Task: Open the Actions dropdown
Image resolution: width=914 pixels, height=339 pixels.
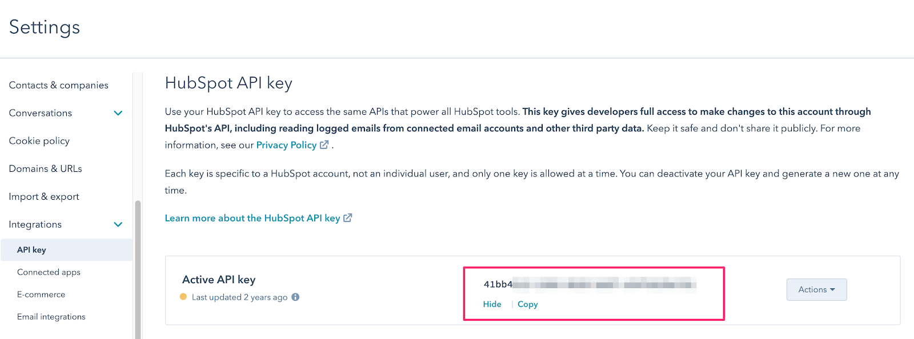Action: coord(816,289)
